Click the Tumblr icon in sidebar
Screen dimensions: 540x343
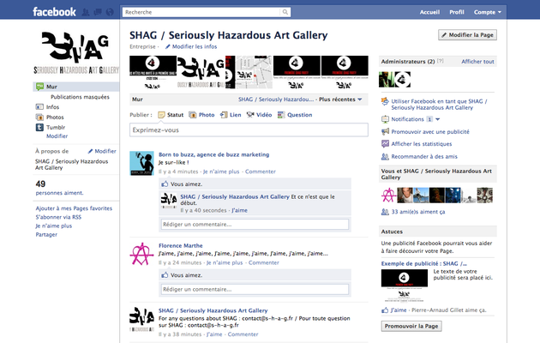(39, 128)
